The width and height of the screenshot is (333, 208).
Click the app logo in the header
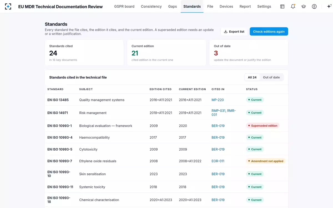click(x=8, y=6)
